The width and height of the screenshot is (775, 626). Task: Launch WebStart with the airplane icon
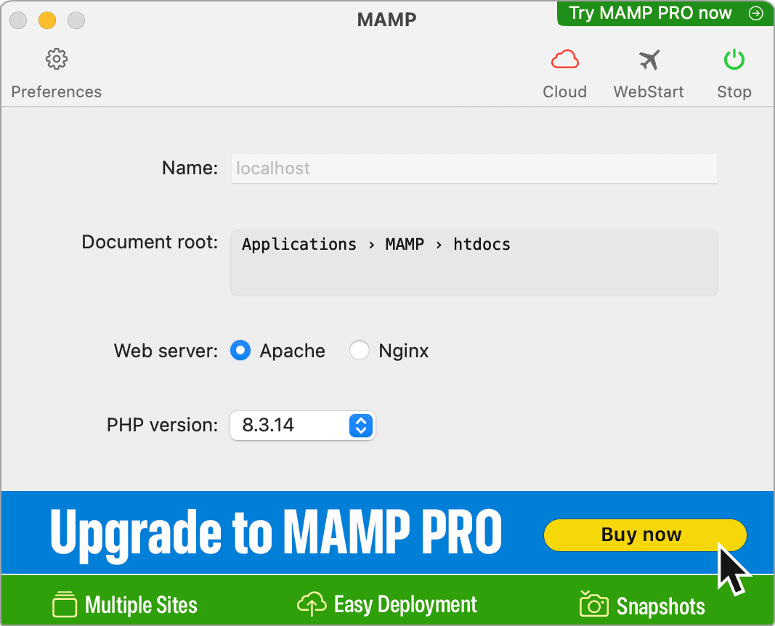[x=649, y=60]
